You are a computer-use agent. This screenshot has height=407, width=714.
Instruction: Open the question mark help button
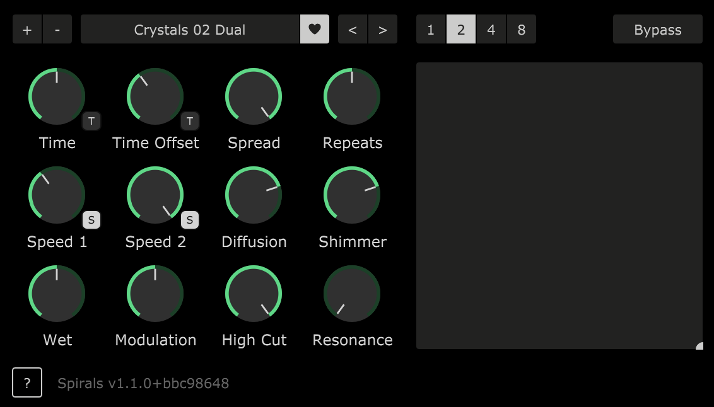[27, 382]
